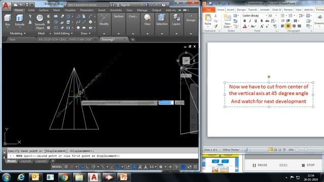
Task: Expand the Section panel arrow
Action: click(x=118, y=34)
